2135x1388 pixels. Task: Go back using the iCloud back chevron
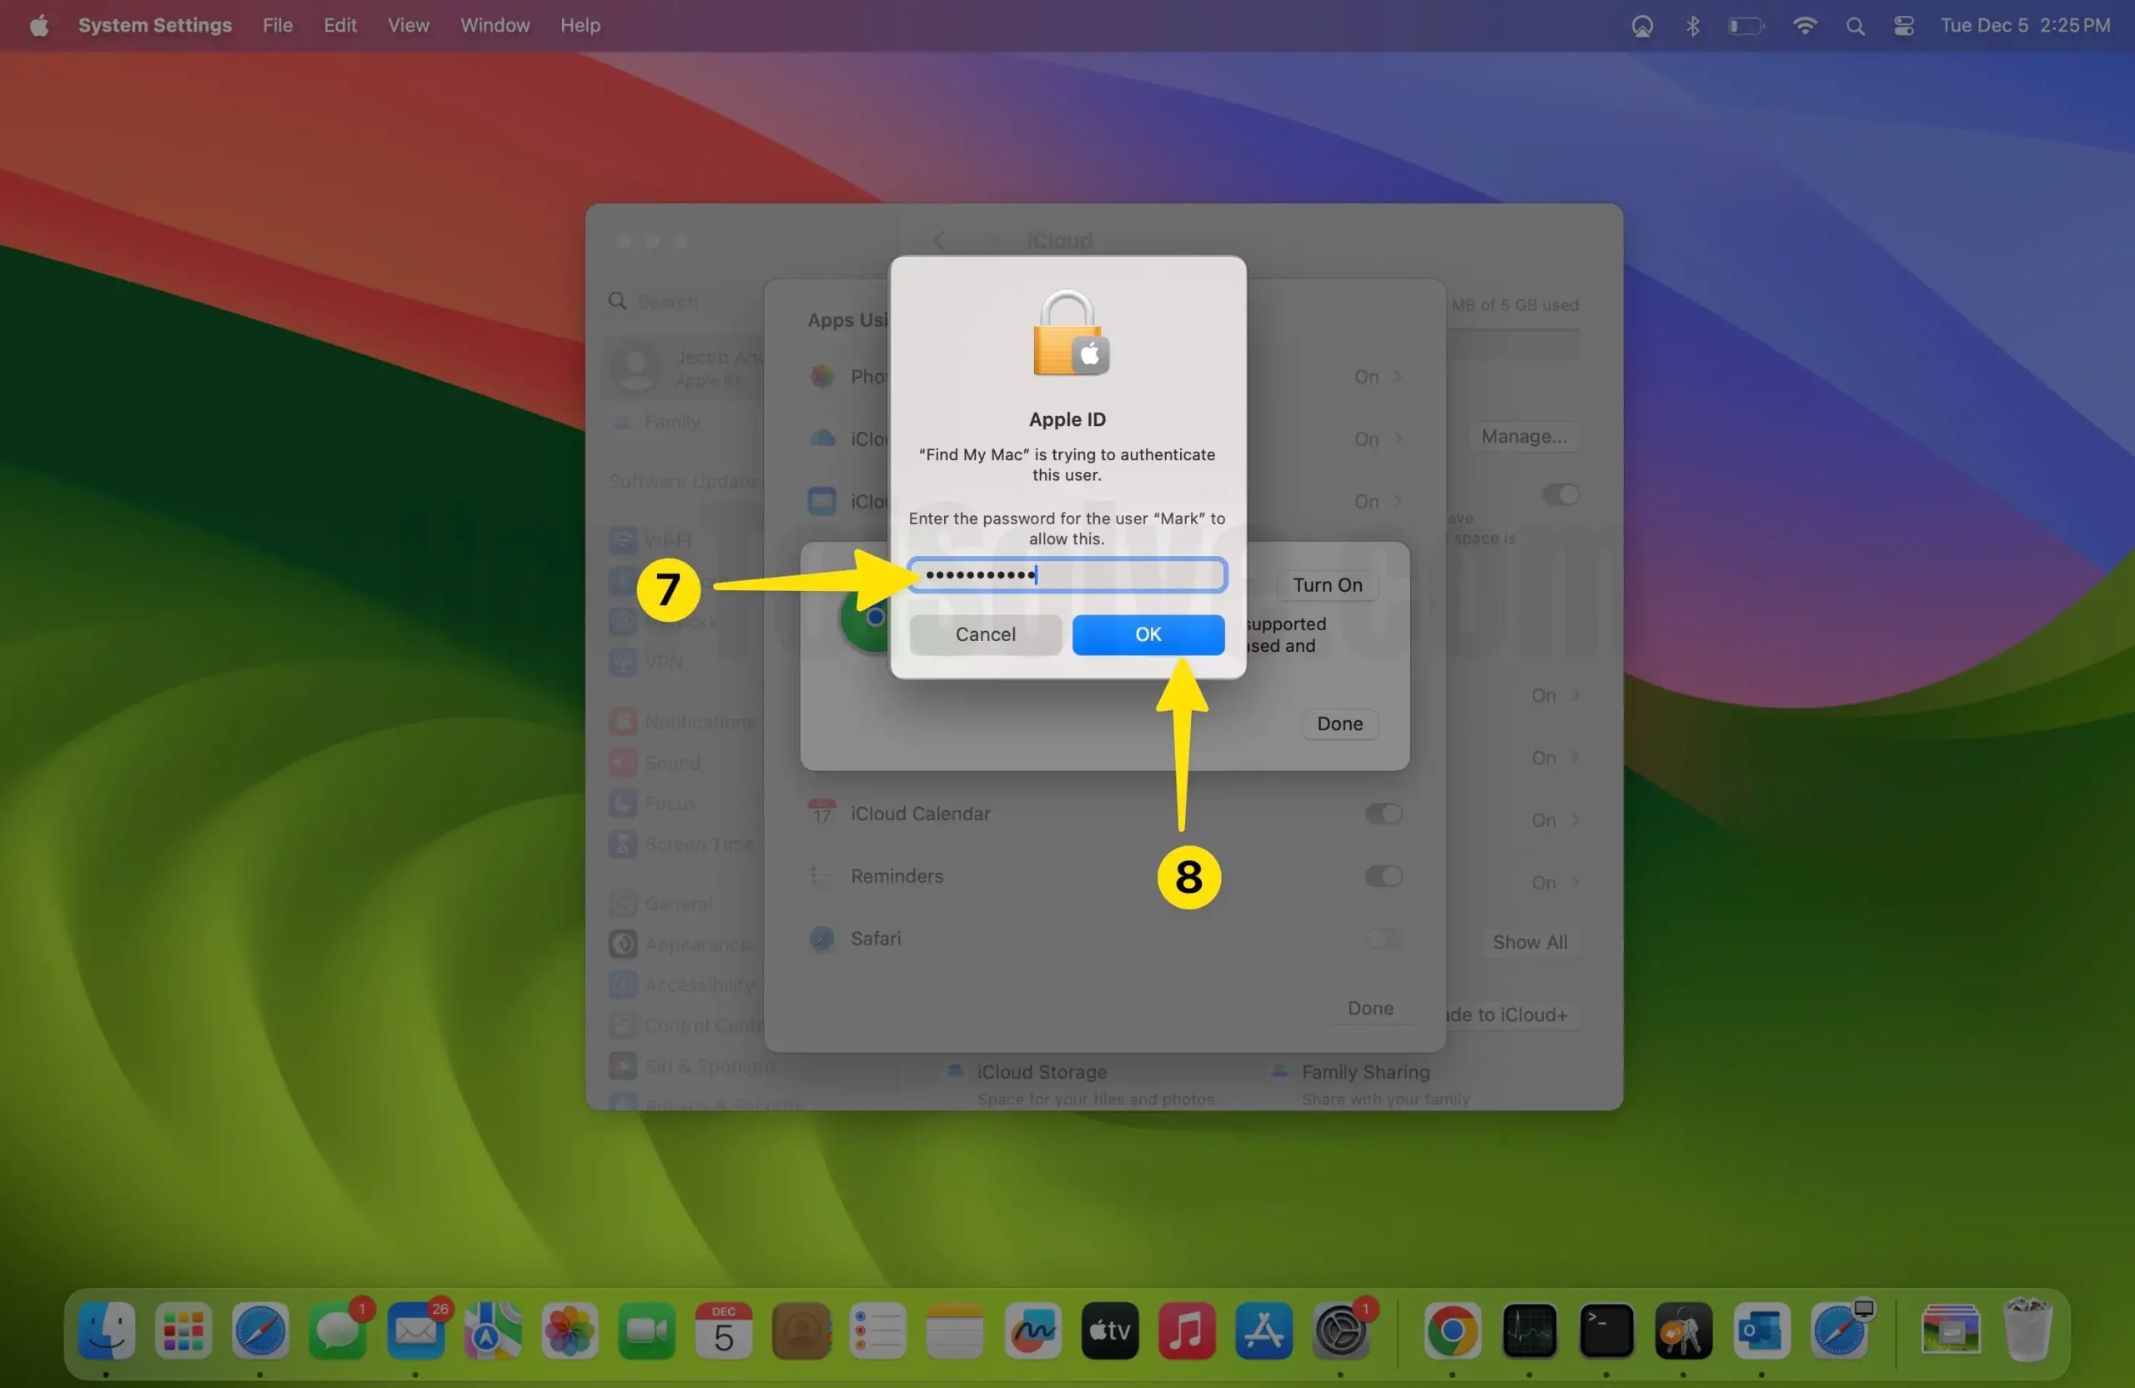click(939, 240)
